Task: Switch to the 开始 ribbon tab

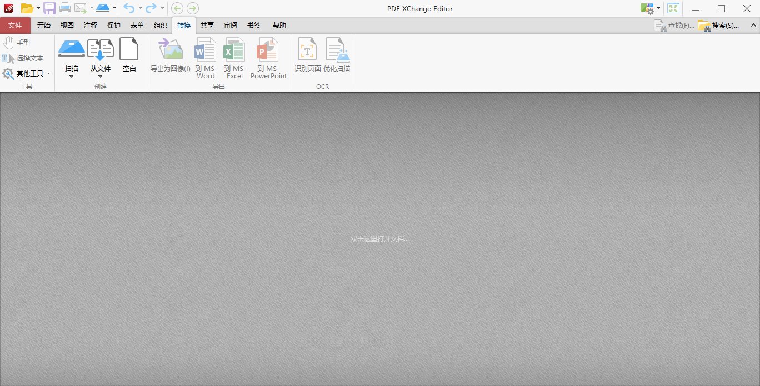Action: [x=44, y=25]
